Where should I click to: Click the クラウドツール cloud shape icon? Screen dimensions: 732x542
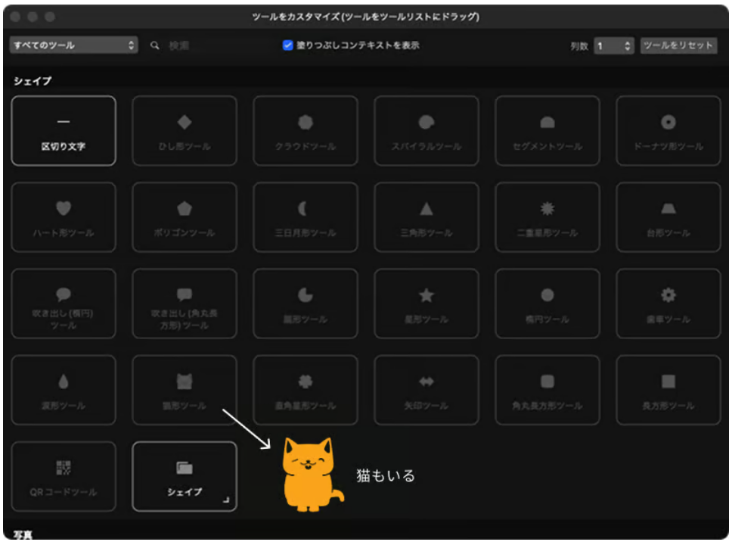pyautogui.click(x=306, y=123)
